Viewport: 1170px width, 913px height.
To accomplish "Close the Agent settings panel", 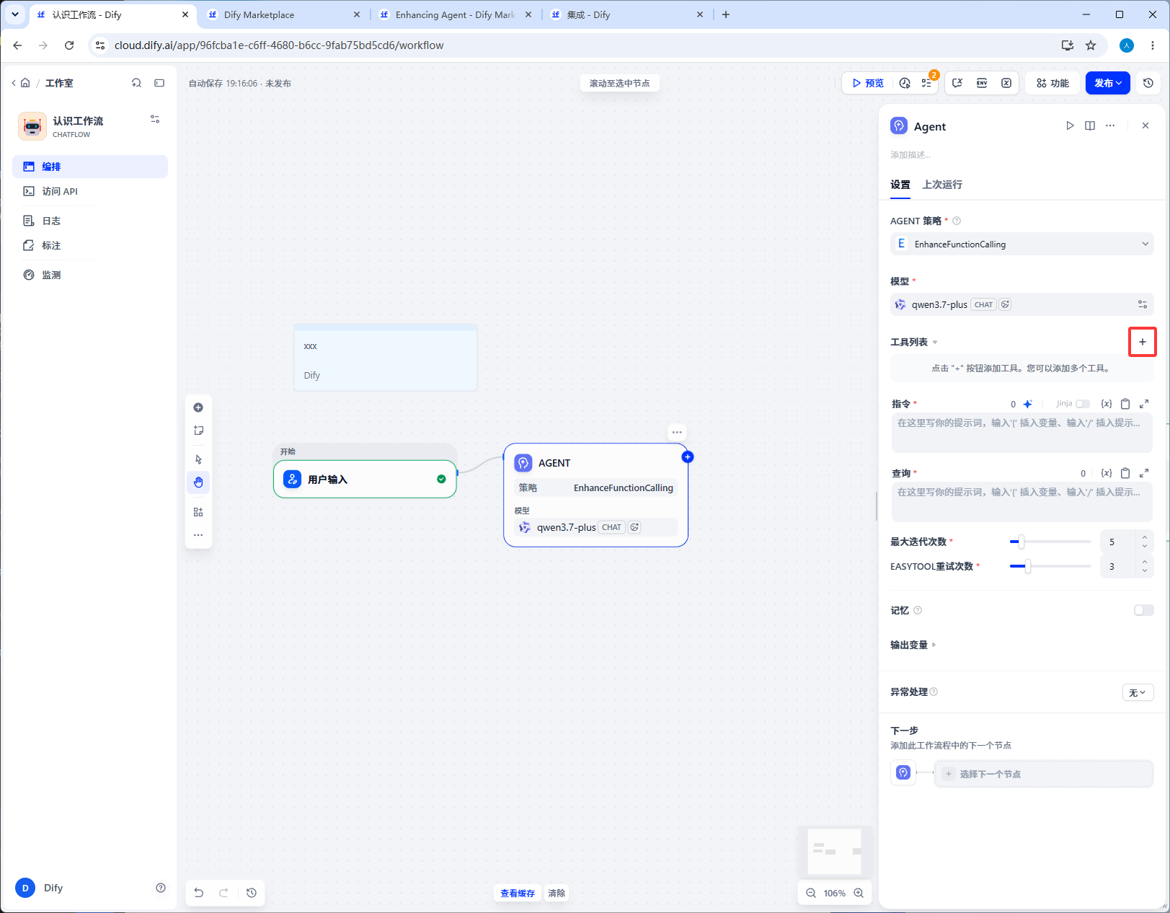I will tap(1145, 125).
